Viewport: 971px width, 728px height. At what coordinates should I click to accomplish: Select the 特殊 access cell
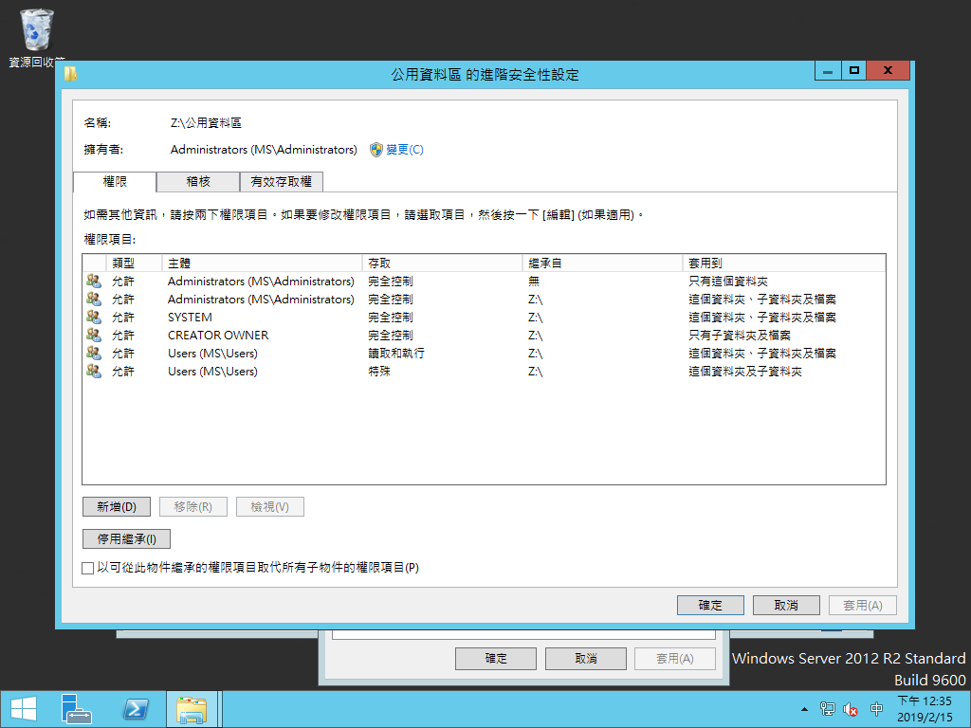[379, 372]
